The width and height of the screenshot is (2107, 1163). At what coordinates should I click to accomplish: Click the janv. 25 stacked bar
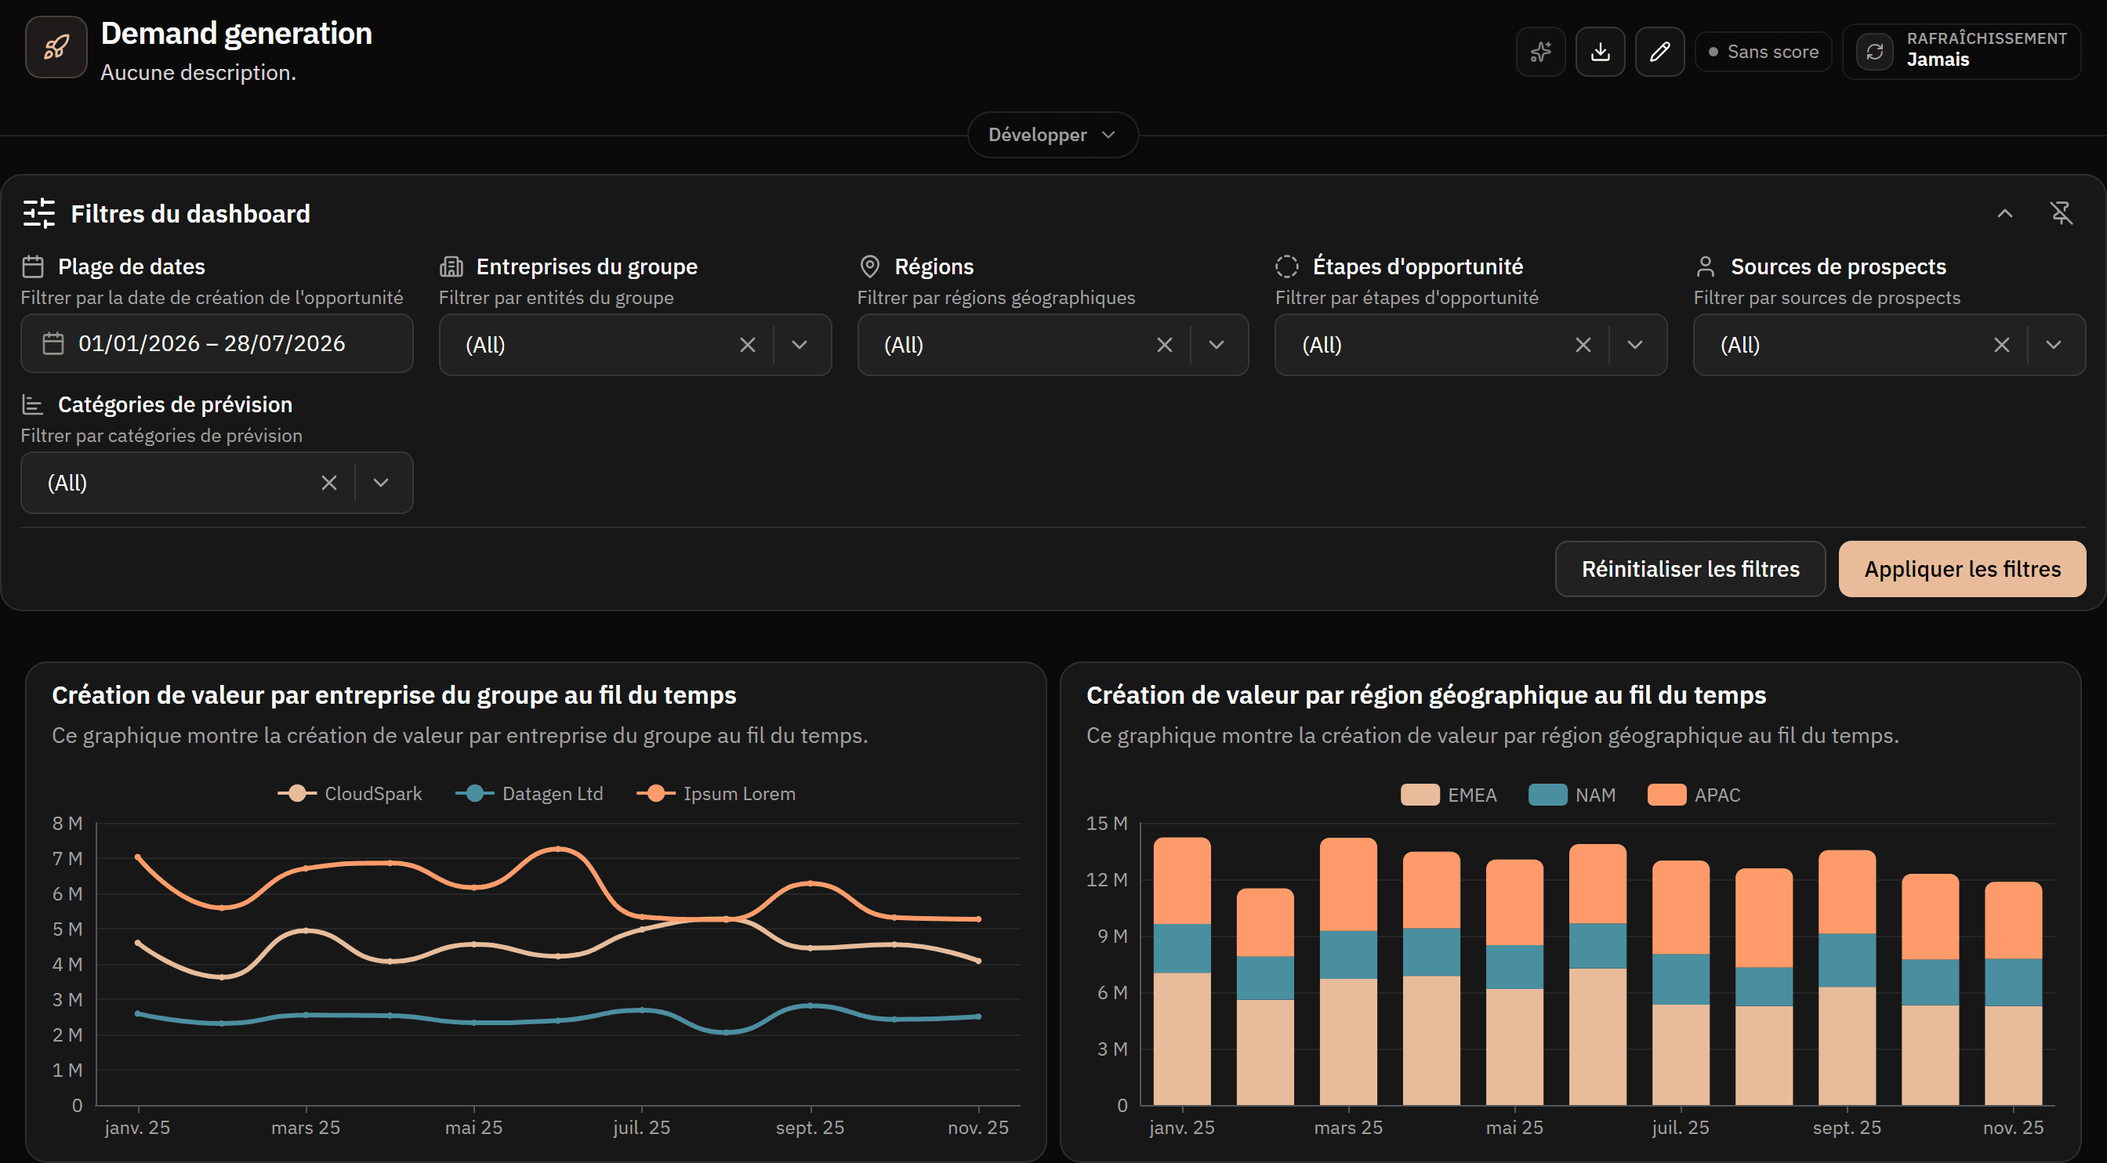(1182, 971)
